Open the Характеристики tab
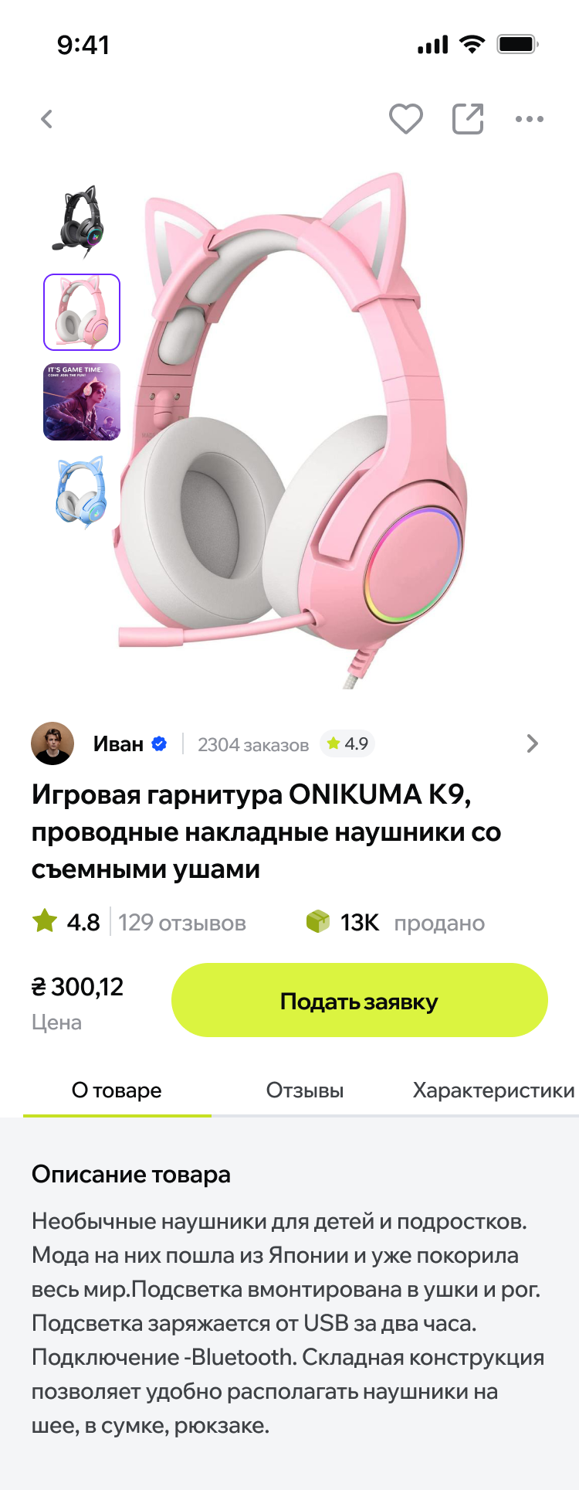The image size is (579, 1490). click(494, 1090)
